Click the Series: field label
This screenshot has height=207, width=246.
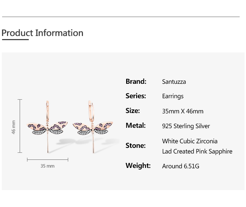(x=136, y=96)
